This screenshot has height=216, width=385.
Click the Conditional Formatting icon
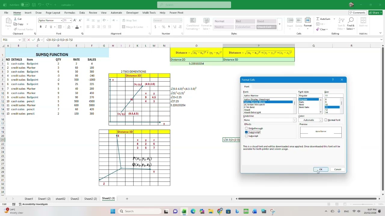pyautogui.click(x=193, y=20)
